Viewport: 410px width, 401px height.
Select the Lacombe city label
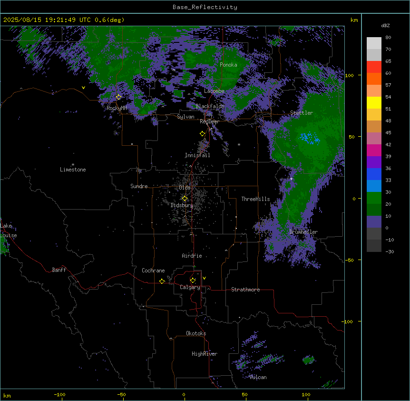[214, 91]
